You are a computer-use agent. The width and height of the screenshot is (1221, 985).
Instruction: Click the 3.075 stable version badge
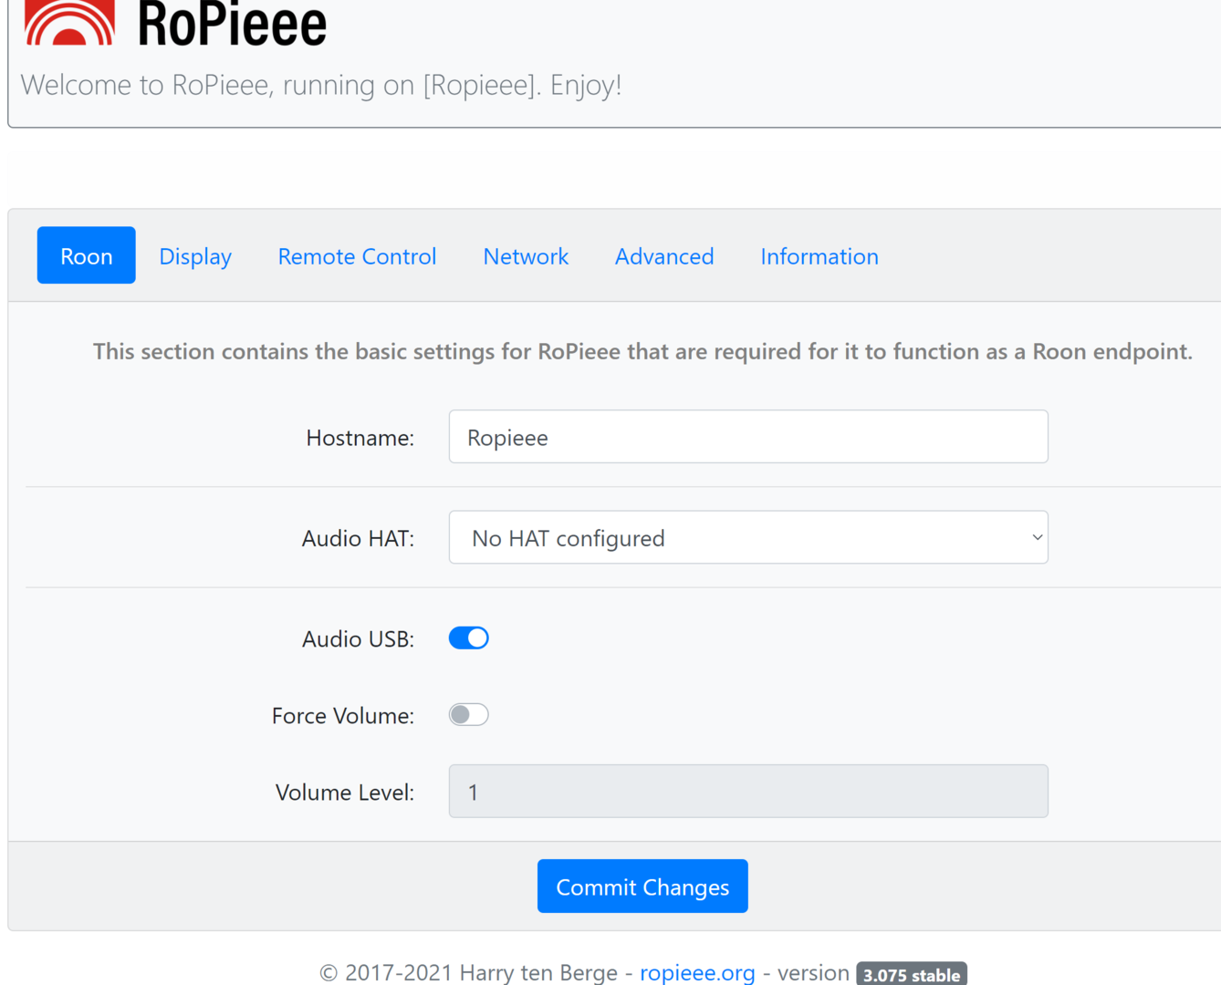tap(911, 974)
